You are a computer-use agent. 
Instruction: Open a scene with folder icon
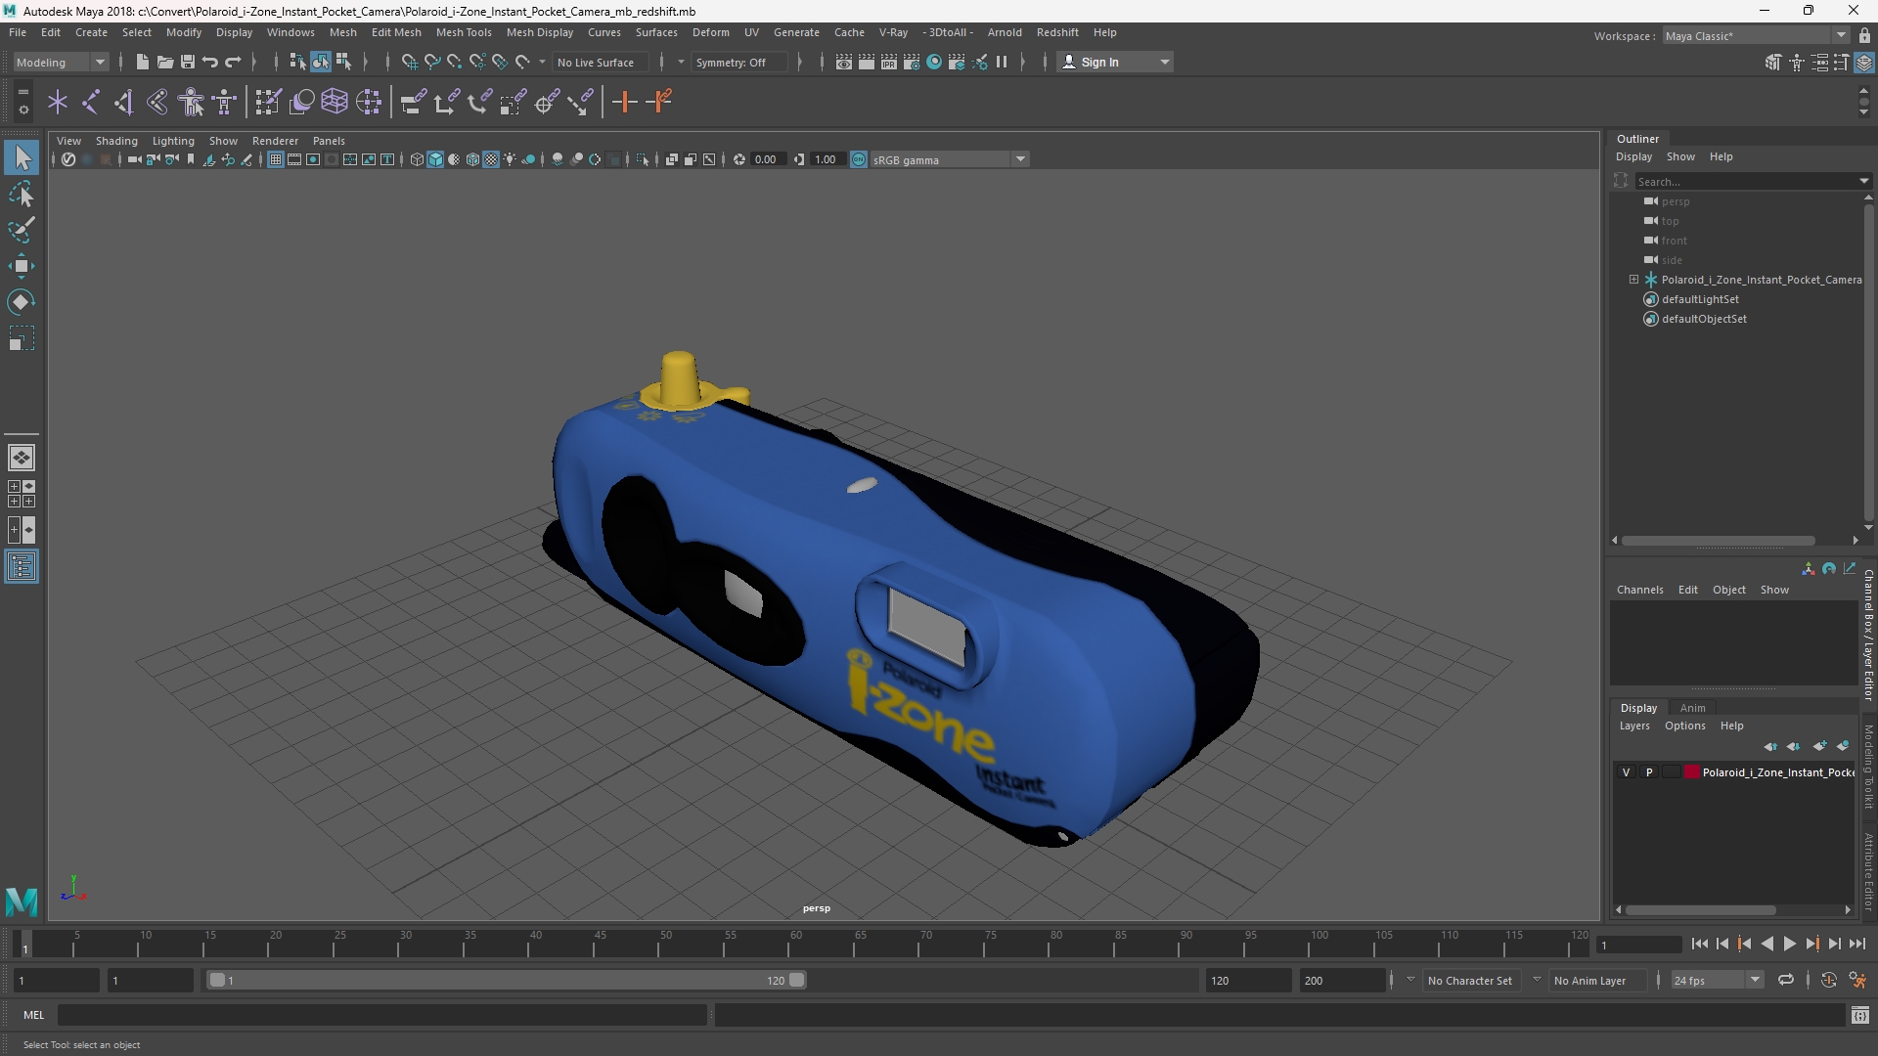coord(164,62)
